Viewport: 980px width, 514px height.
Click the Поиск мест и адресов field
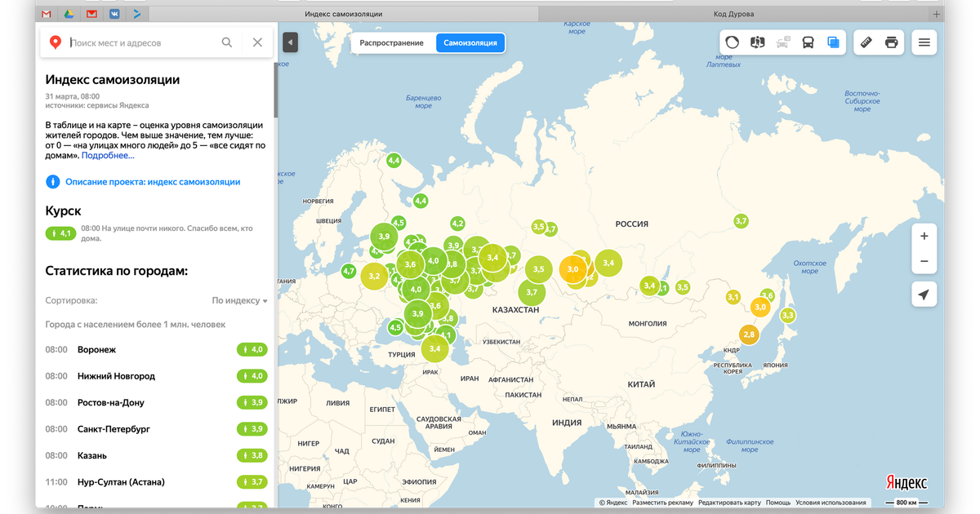click(143, 42)
